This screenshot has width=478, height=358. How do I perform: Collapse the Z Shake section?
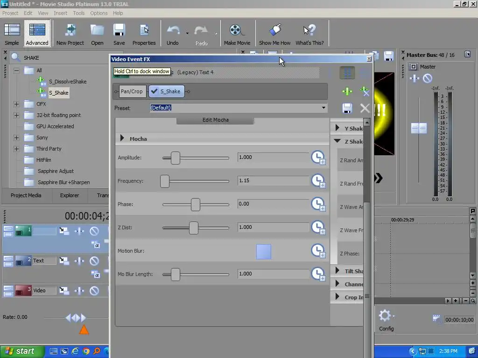[x=337, y=141]
